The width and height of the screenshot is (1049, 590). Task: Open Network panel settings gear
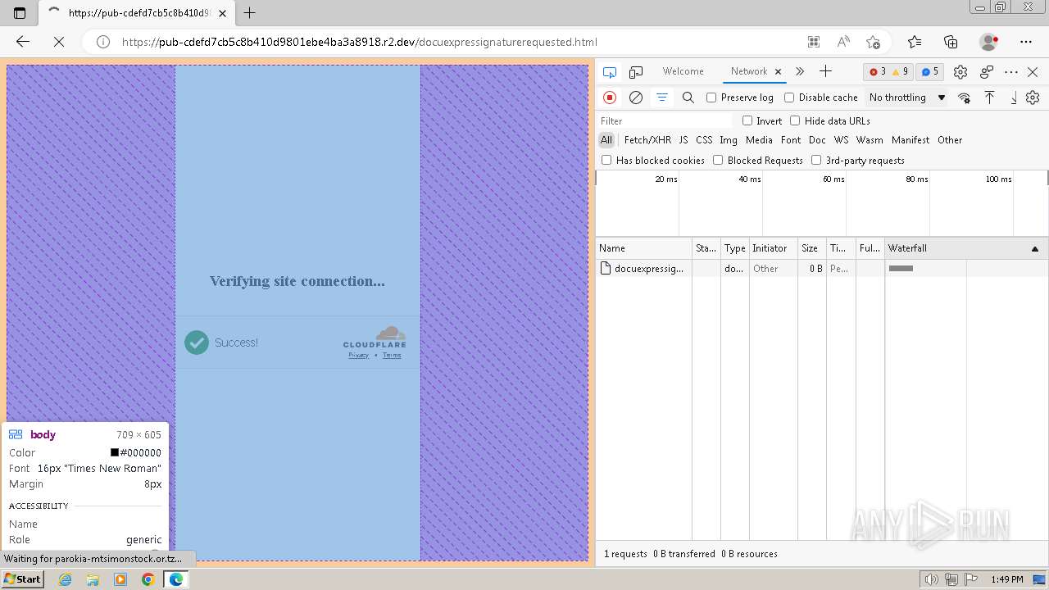point(1033,98)
